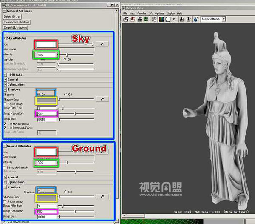255x224 pixels.
Task: Expand the Ground Optimization section
Action: [x=5, y=182]
